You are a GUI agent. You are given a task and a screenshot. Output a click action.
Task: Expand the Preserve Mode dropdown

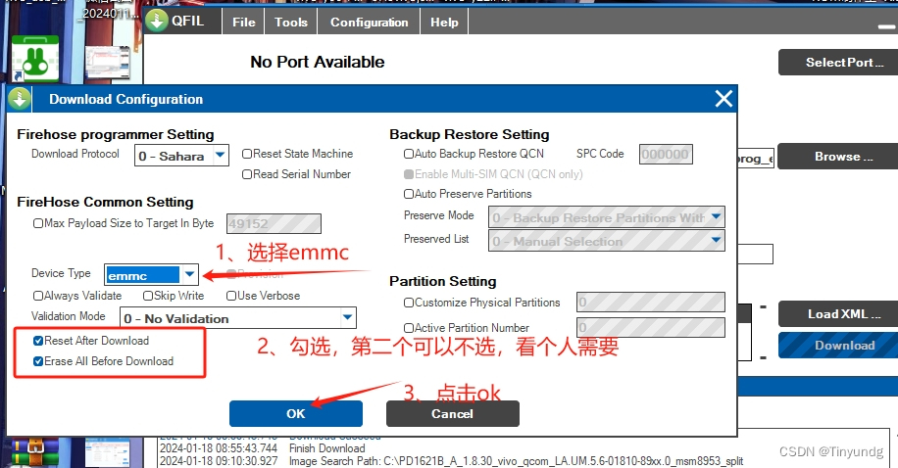point(716,216)
